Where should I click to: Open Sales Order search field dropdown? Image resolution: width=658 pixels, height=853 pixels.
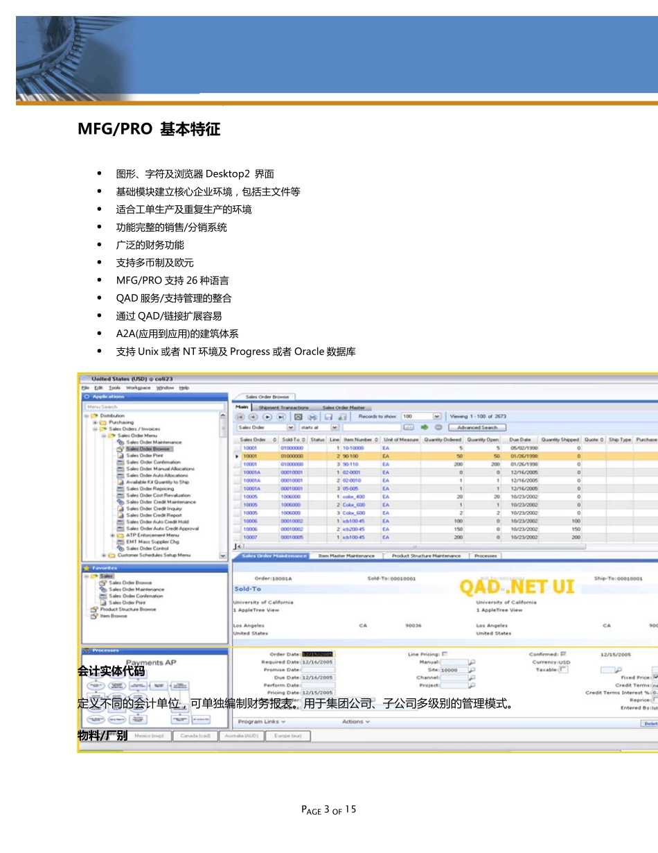point(291,427)
